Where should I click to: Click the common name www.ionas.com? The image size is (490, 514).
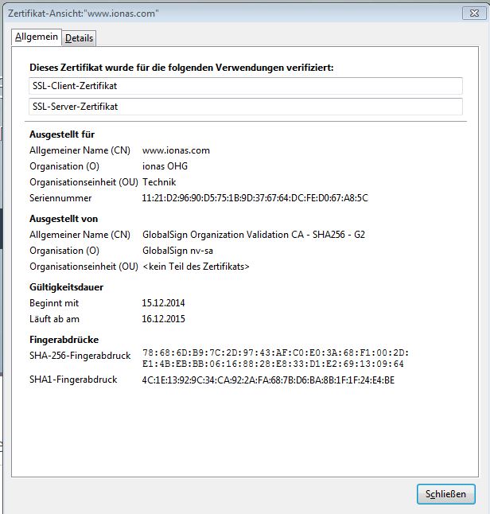point(176,150)
